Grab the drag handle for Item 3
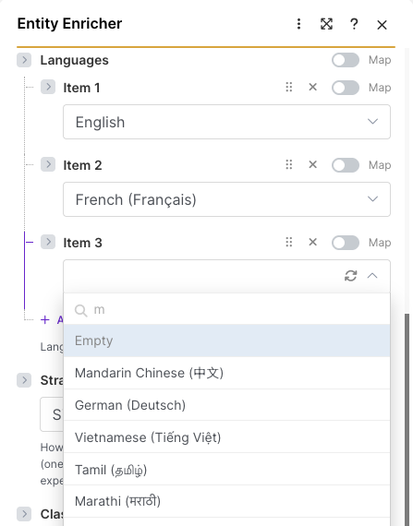This screenshot has width=413, height=526. (289, 242)
